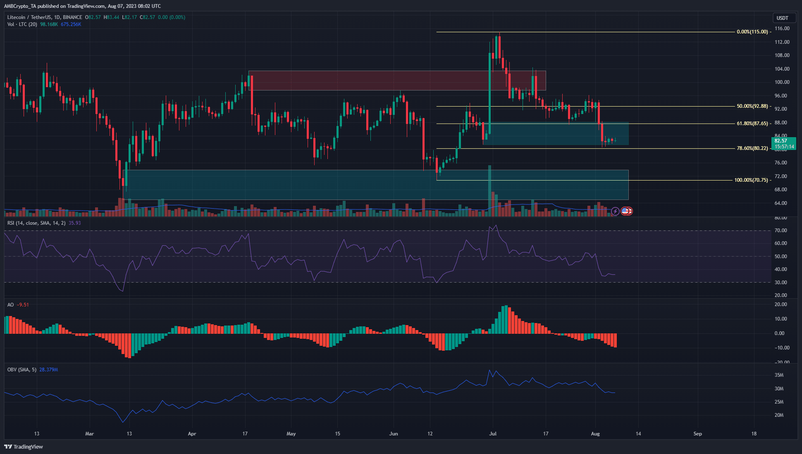Click the RSI value 35.93

click(x=74, y=223)
